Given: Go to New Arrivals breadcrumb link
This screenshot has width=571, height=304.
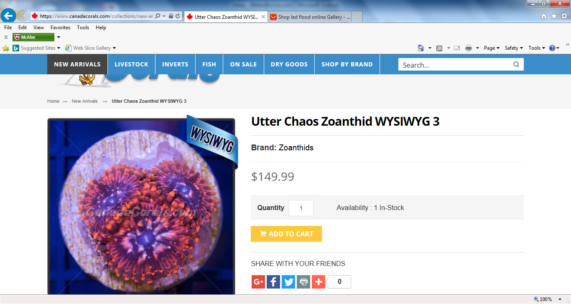Looking at the screenshot, I should [84, 101].
